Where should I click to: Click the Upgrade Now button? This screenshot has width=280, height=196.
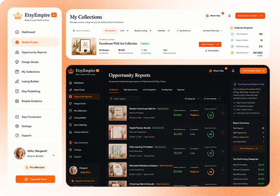35,179
